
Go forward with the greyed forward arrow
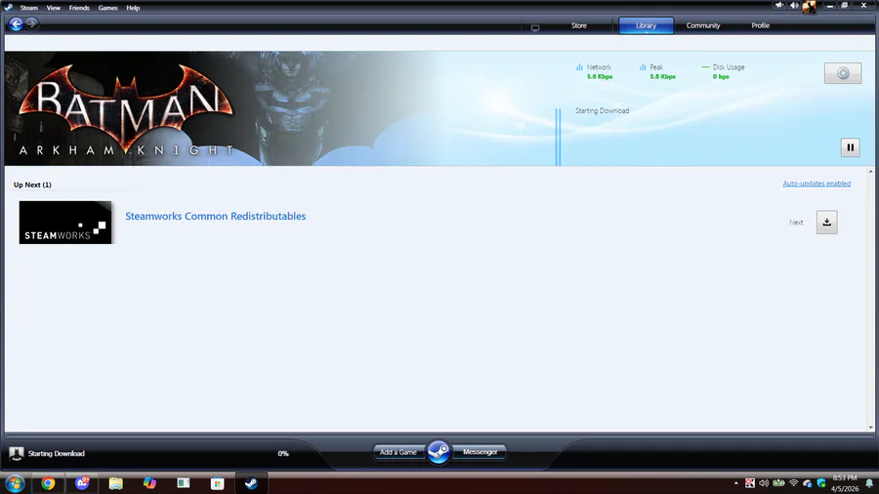click(32, 23)
